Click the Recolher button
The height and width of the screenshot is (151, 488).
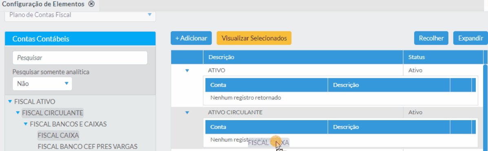tap(431, 38)
